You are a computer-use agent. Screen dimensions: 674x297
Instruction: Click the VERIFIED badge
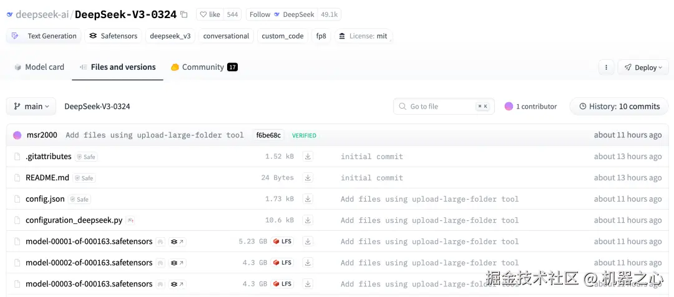point(304,135)
